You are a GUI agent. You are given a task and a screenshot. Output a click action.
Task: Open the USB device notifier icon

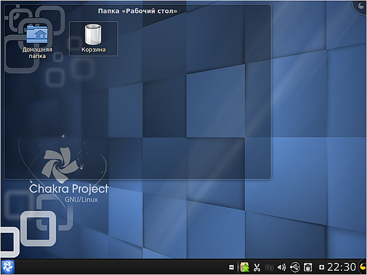[295, 267]
